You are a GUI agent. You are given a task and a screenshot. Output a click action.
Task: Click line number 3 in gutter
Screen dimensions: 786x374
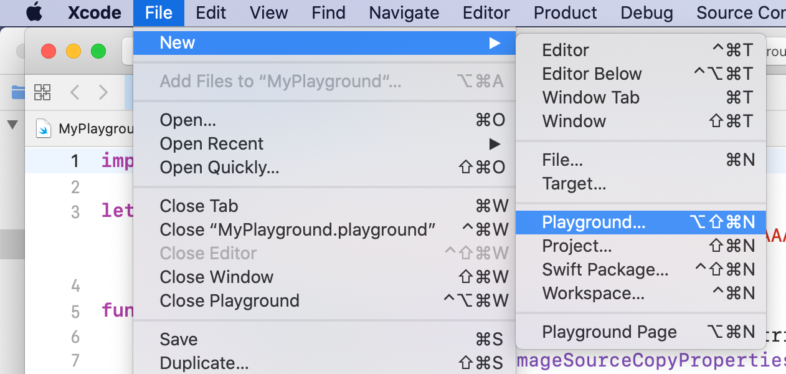(75, 212)
